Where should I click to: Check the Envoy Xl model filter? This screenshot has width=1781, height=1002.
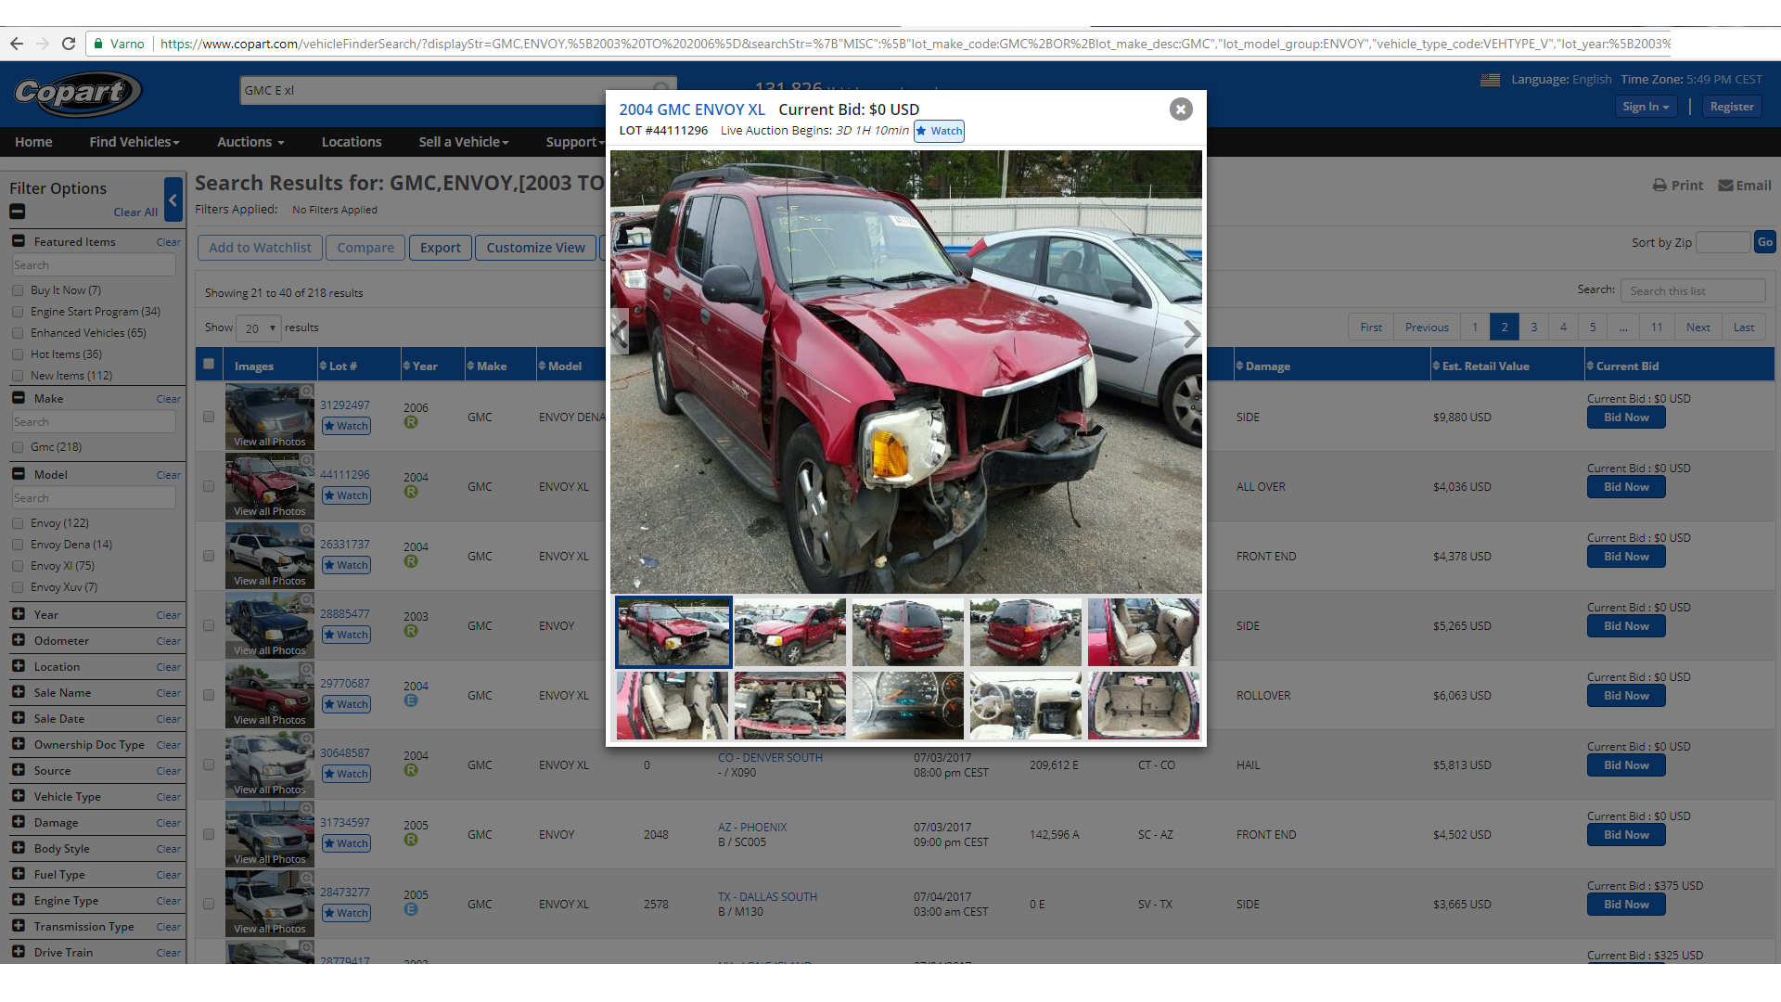click(18, 566)
